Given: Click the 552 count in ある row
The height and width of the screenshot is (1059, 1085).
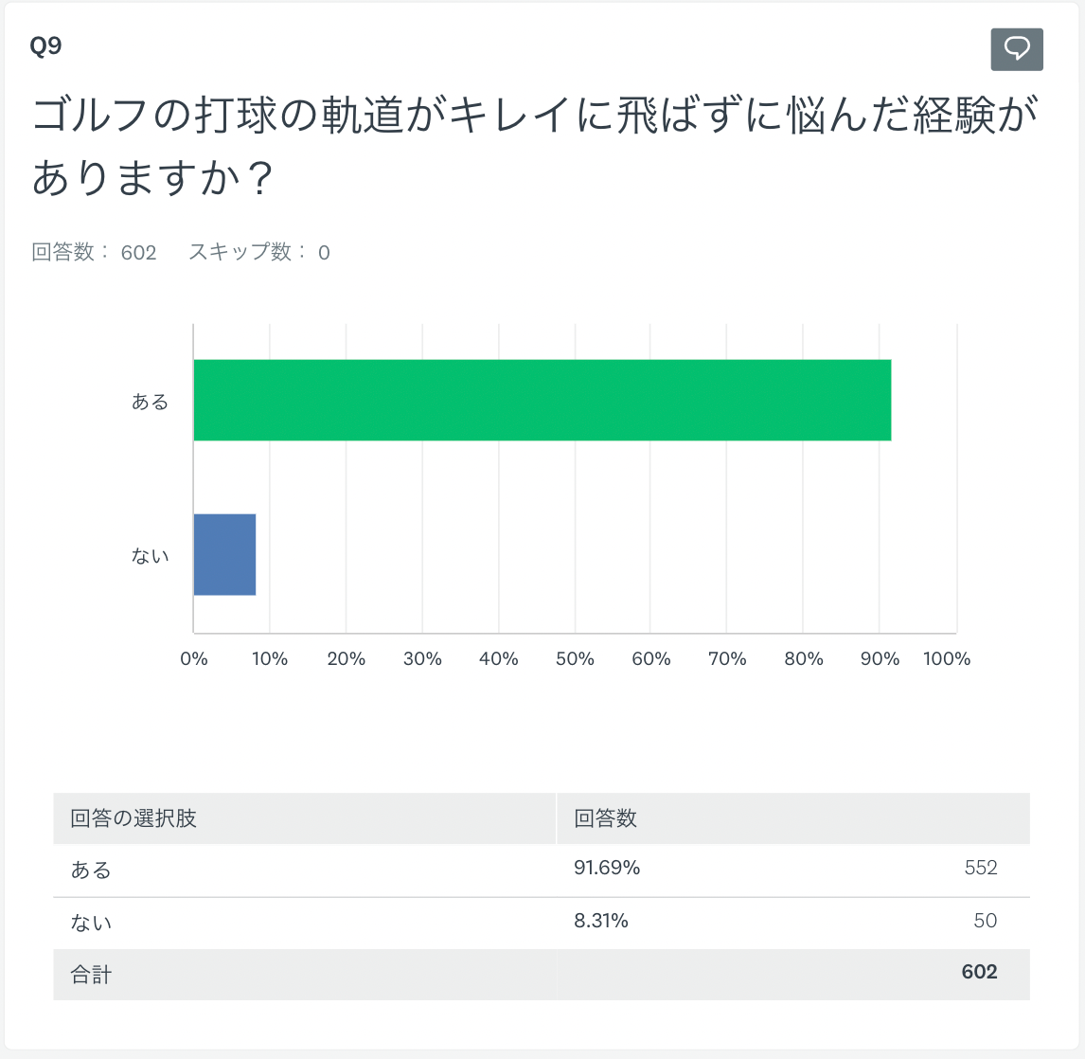Looking at the screenshot, I should 981,868.
